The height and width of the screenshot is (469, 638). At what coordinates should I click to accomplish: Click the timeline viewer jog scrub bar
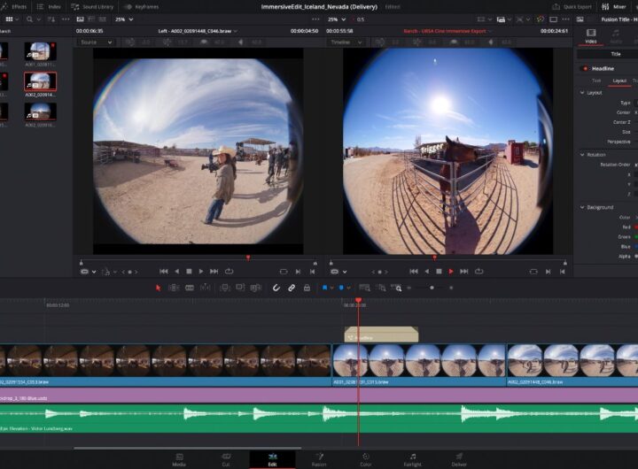(x=447, y=259)
